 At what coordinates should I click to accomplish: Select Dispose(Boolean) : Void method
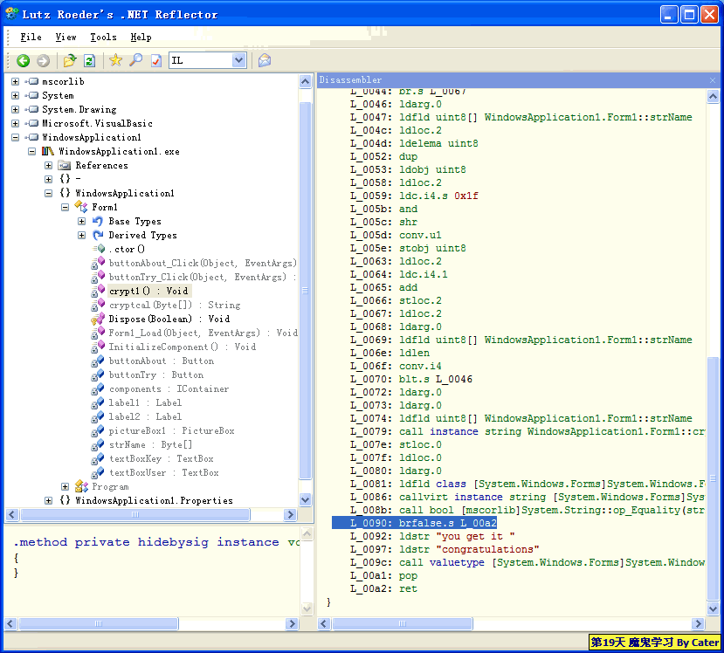coord(169,319)
